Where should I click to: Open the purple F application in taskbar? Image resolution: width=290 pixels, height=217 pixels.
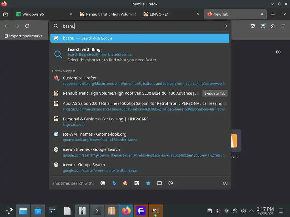[141, 211]
